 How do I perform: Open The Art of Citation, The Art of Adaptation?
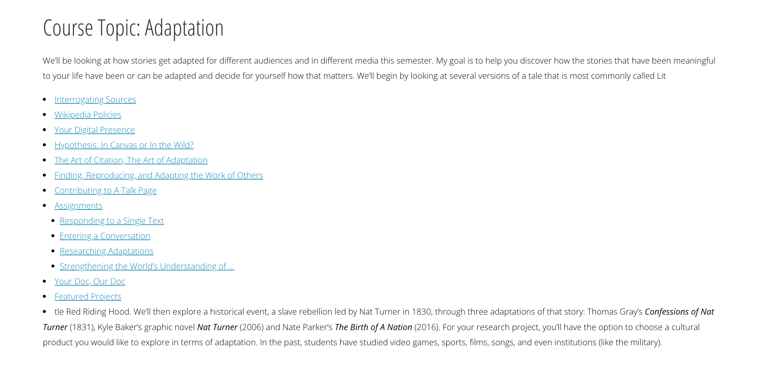pyautogui.click(x=131, y=160)
